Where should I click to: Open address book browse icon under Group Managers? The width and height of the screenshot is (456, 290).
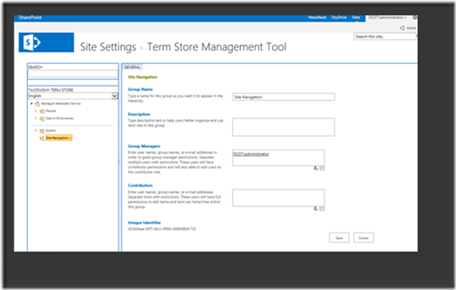[322, 168]
